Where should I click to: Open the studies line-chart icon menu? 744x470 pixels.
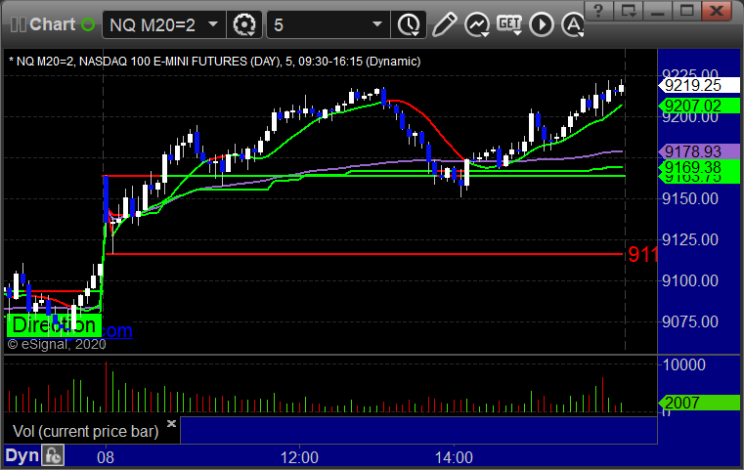point(476,24)
